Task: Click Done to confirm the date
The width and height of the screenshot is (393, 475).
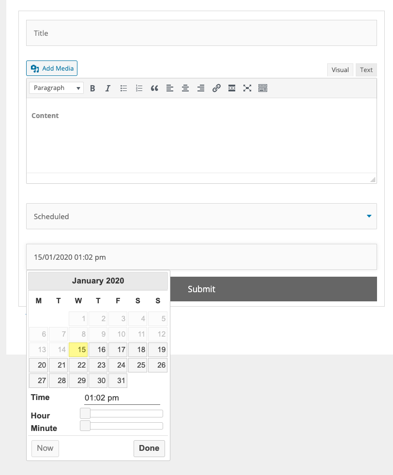Action: point(149,448)
